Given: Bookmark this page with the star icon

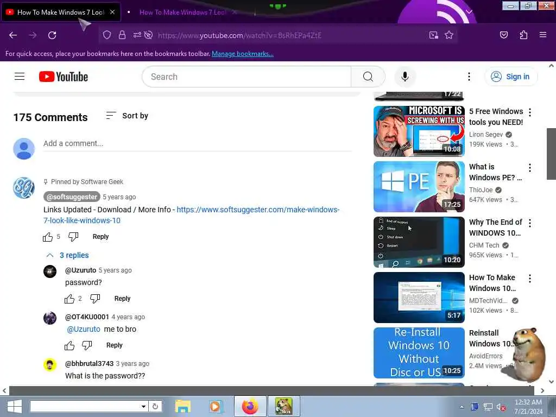Looking at the screenshot, I should [449, 35].
